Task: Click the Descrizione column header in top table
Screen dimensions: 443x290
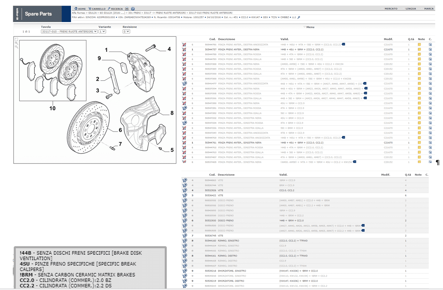Action: (x=226, y=39)
